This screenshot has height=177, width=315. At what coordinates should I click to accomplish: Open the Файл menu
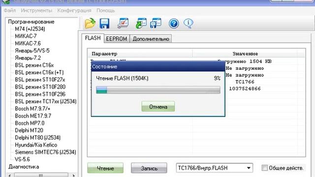tap(10, 10)
